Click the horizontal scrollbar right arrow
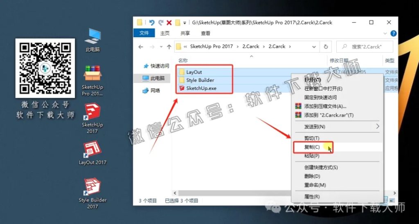419x224 pixels. tap(395, 193)
